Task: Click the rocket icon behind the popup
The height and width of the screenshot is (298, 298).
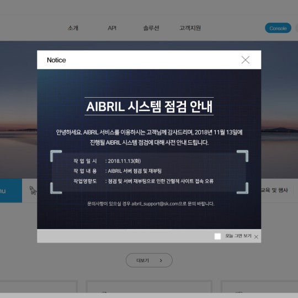Action: (x=33, y=190)
